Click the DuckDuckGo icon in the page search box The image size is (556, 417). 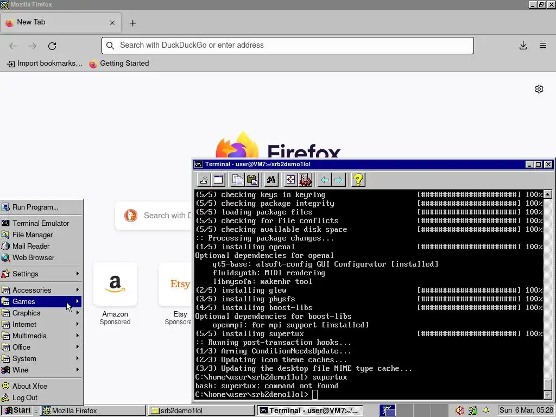(x=130, y=216)
